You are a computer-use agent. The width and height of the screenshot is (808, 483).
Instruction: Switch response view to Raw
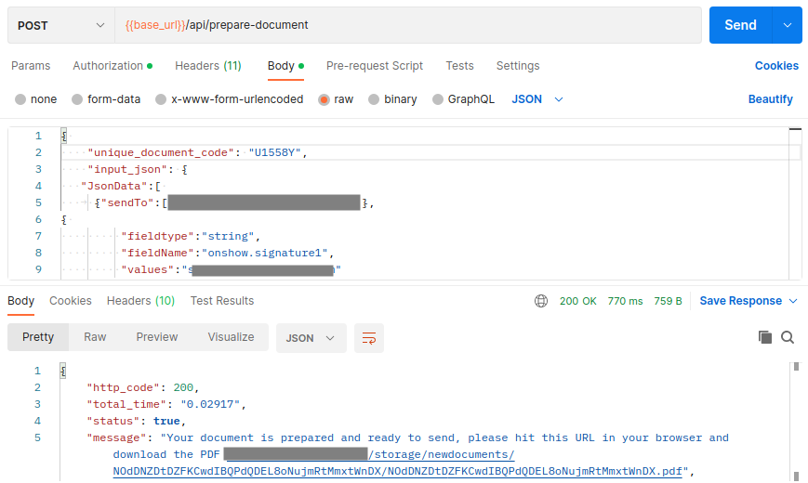[95, 337]
